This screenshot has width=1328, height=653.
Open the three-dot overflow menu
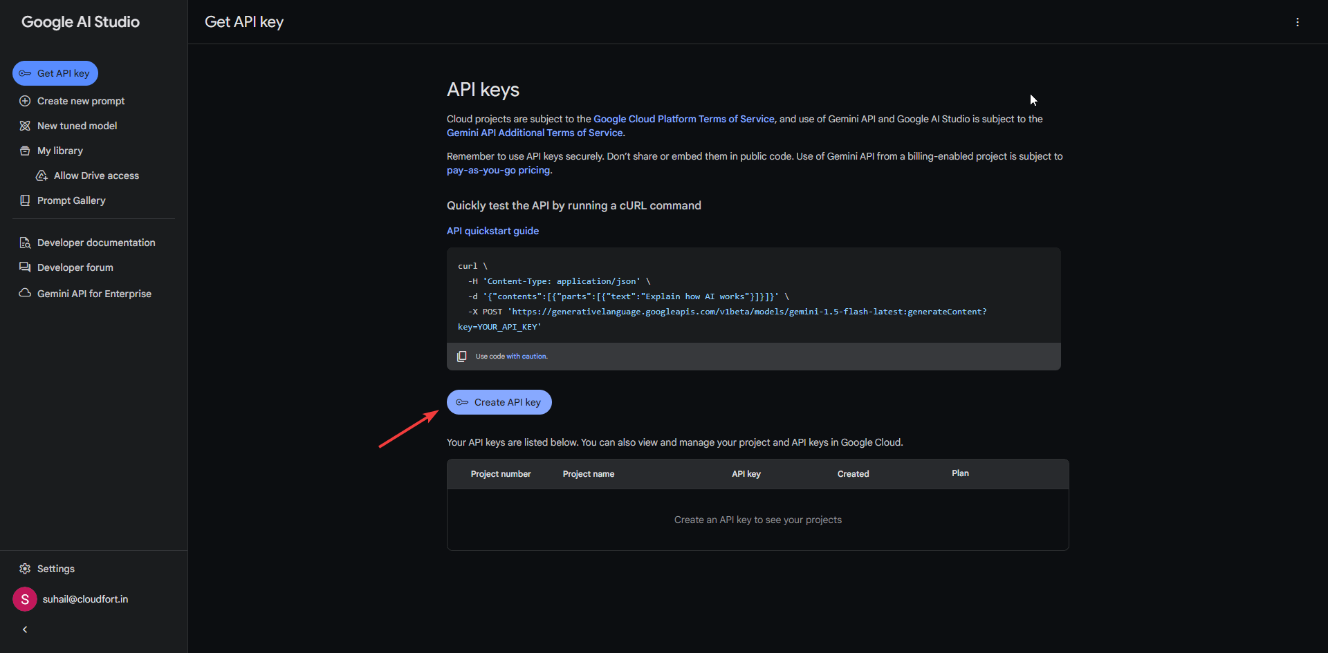click(x=1298, y=21)
